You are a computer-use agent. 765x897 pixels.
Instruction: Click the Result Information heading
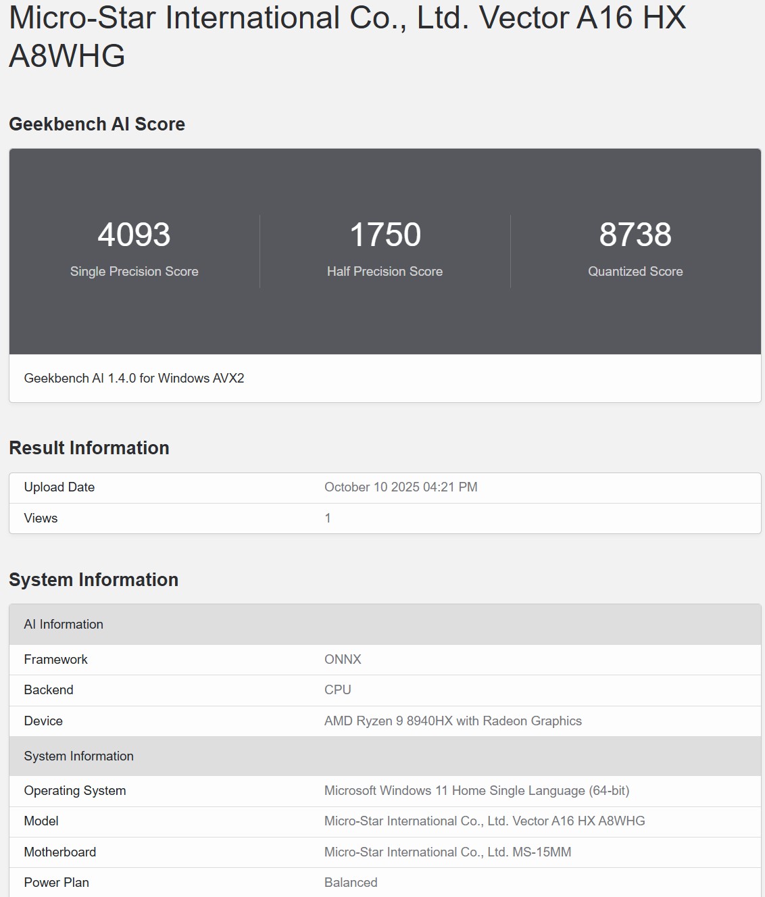pos(89,448)
